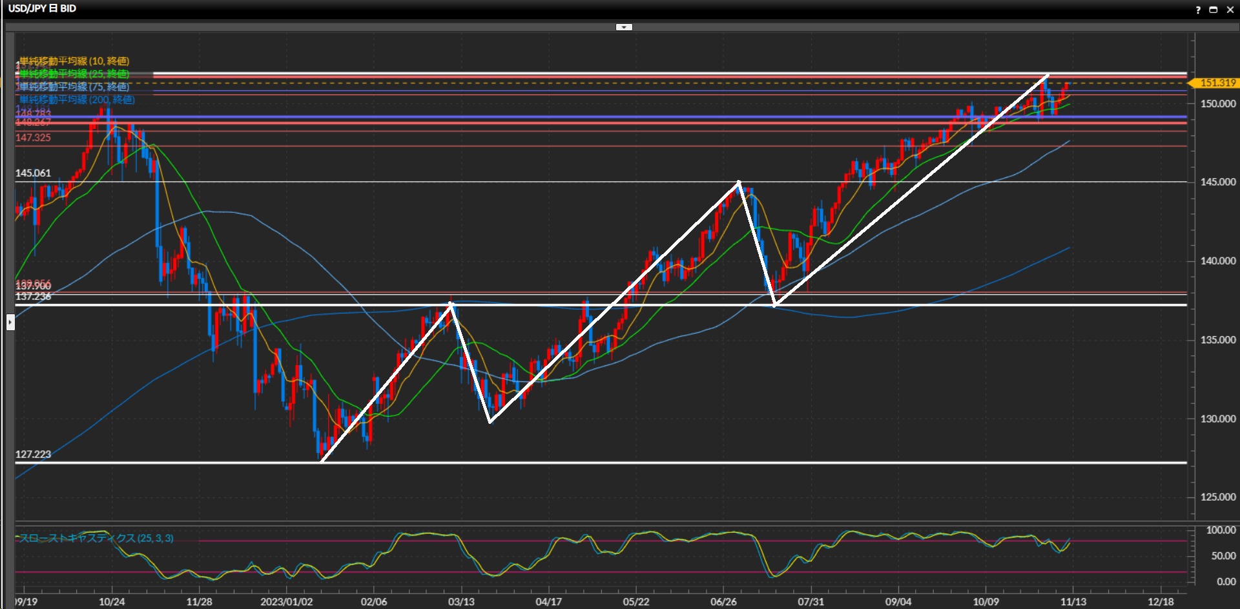Click the 200-period moving average label
This screenshot has width=1240, height=609.
[x=77, y=99]
